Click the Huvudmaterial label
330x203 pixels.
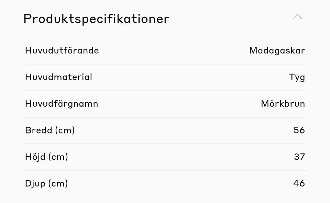point(58,77)
